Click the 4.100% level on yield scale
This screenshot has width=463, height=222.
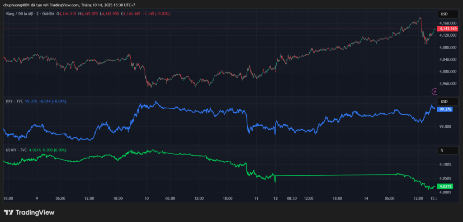pyautogui.click(x=445, y=164)
